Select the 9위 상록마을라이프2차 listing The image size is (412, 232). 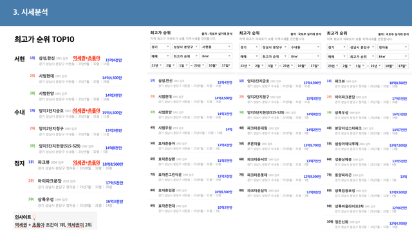pos(368,209)
